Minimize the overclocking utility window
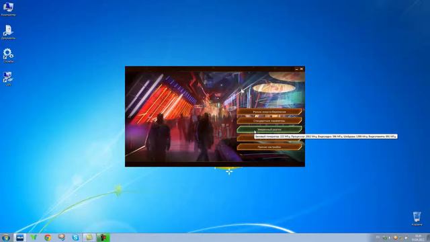 coord(296,69)
